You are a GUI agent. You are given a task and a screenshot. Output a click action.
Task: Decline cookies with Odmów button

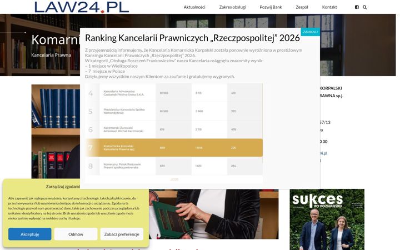click(76, 234)
